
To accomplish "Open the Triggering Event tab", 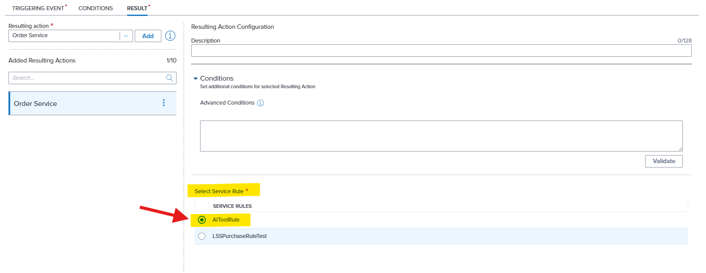I will (38, 8).
